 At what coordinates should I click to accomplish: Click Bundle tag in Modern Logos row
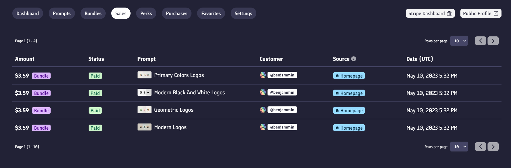click(x=41, y=128)
